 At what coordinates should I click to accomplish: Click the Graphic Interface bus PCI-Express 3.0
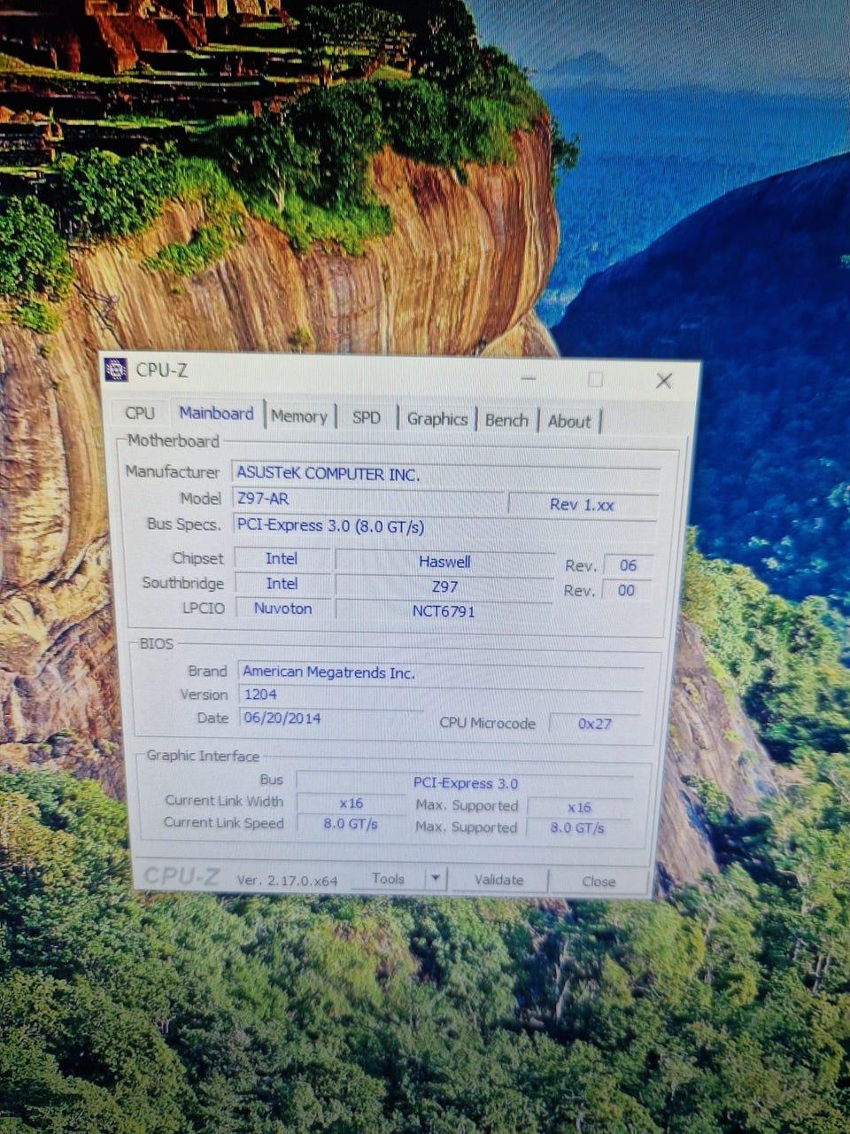(x=466, y=783)
